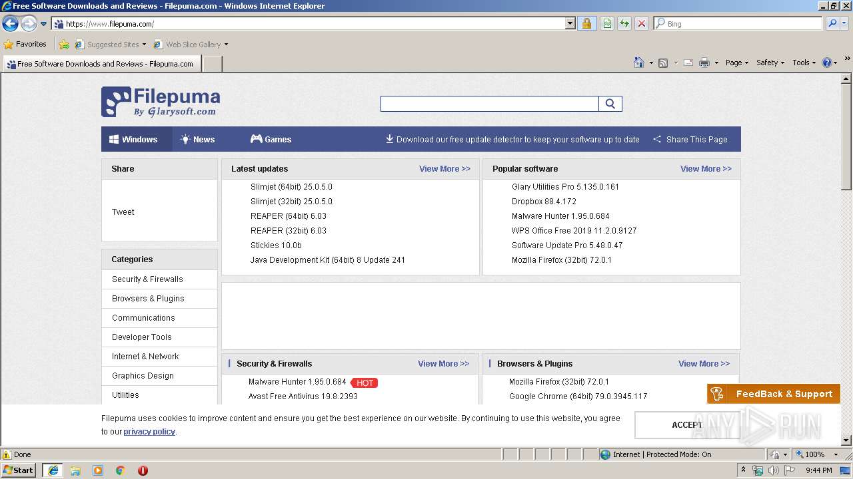Open REAPER (32bit) 6.03 entry
853x479 pixels.
[289, 231]
